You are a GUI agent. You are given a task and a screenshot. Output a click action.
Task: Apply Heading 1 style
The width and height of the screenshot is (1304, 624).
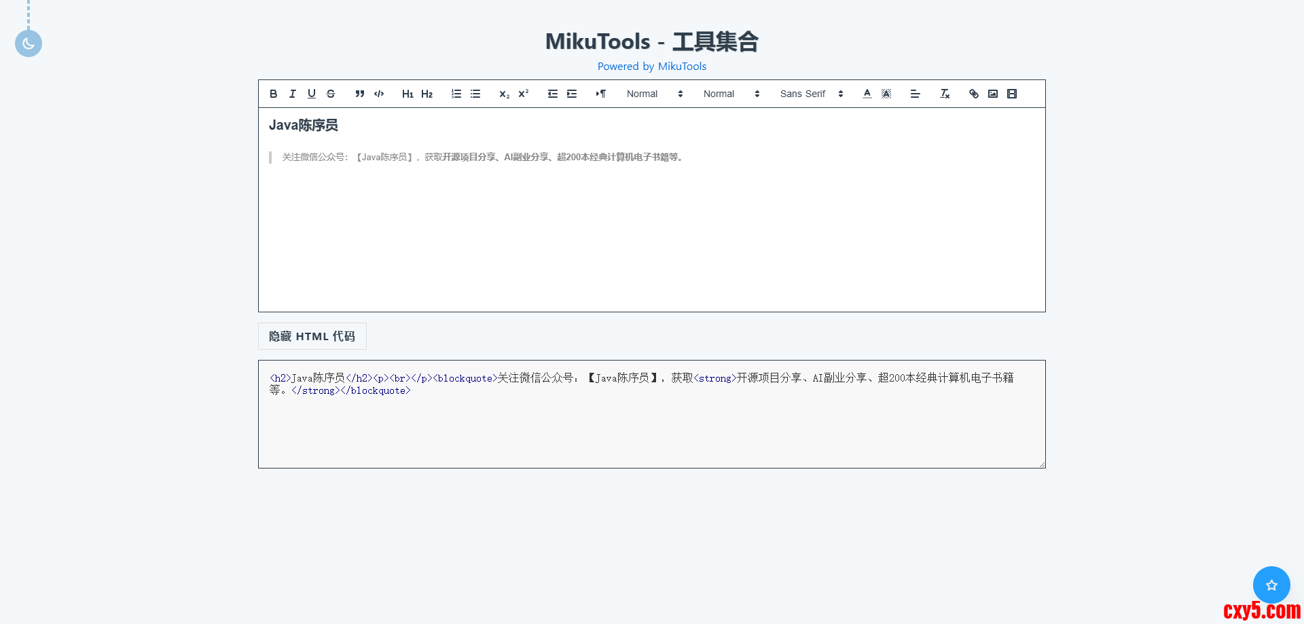[407, 94]
